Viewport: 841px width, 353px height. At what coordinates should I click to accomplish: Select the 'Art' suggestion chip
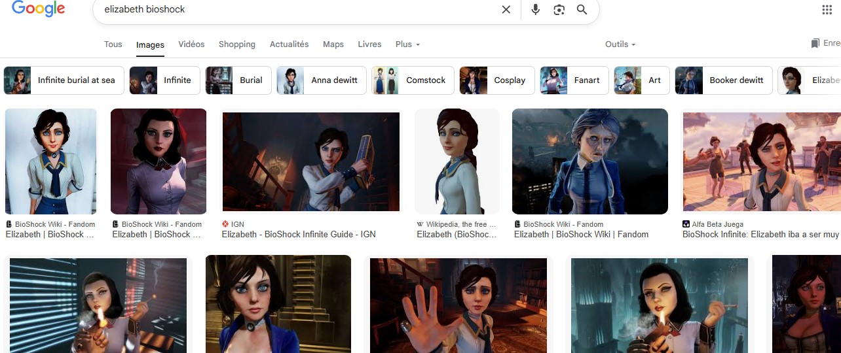pyautogui.click(x=642, y=80)
